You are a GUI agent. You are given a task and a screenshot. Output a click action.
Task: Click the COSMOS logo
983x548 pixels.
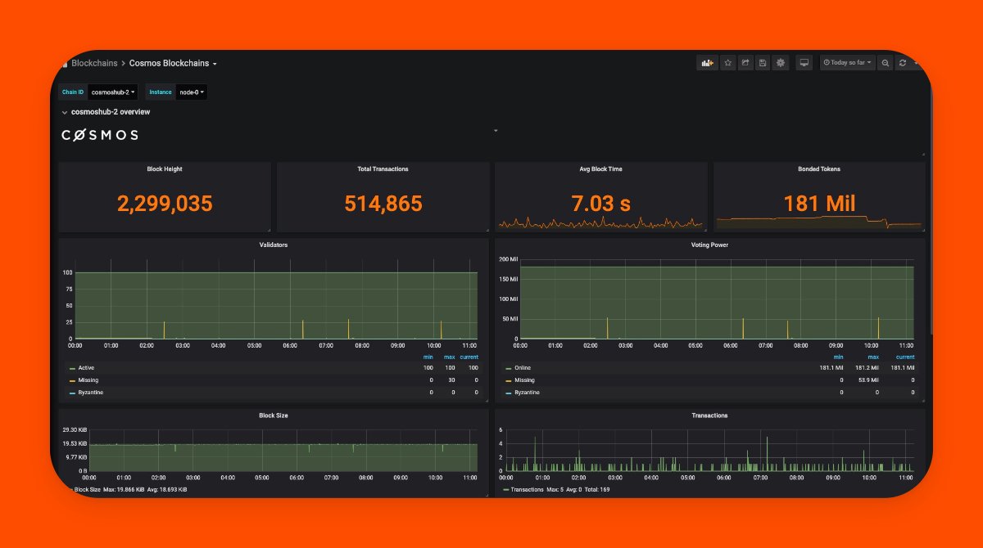[100, 135]
